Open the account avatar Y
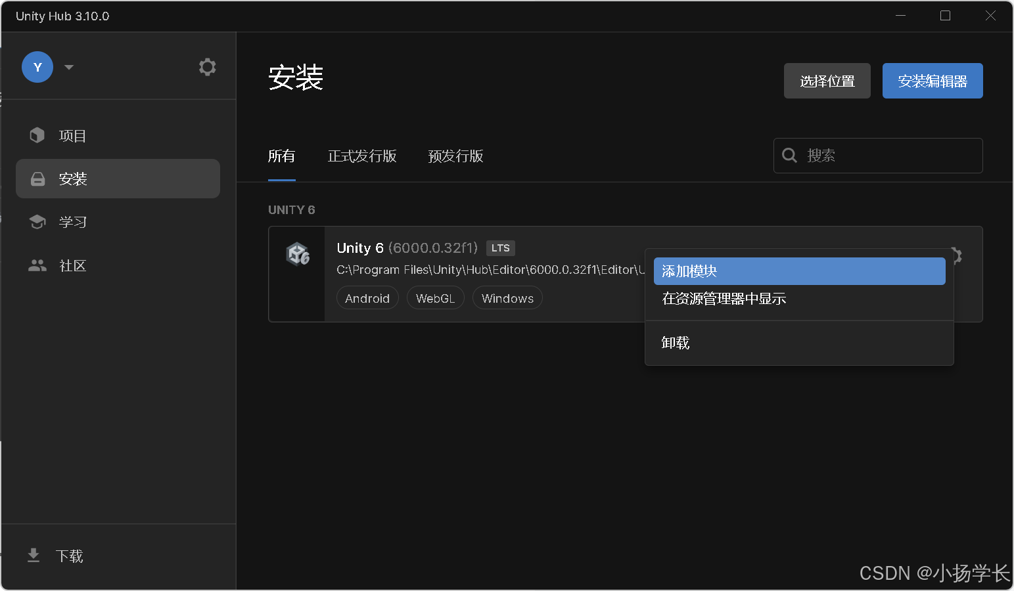This screenshot has height=591, width=1014. (37, 67)
